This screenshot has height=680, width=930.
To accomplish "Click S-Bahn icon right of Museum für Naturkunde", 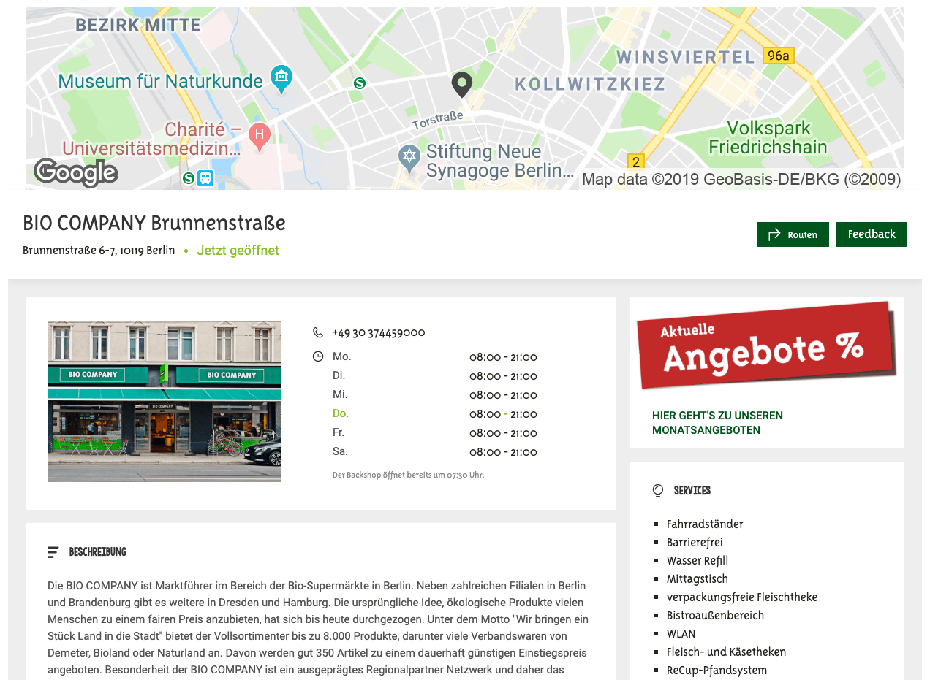I will point(359,83).
